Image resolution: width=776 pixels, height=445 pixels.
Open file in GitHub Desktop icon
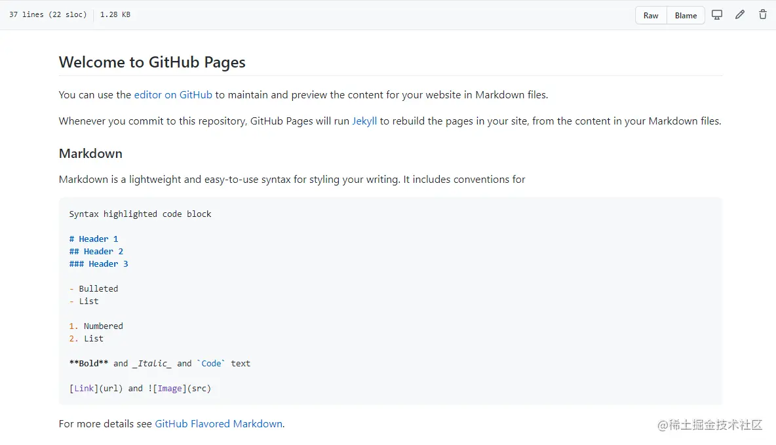[x=716, y=15]
